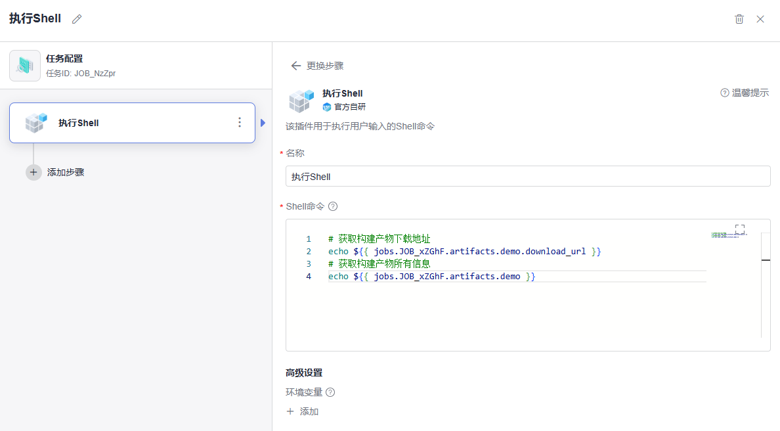780x431 pixels.
Task: Click the 任务配置 task icon
Action: point(25,66)
